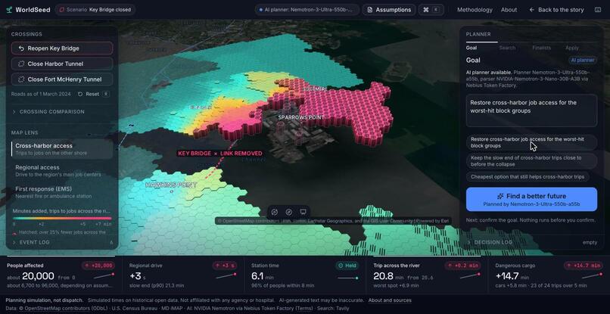Click the Dangerous cargo sparkline
The height and width of the screenshot is (314, 610).
[x=593, y=276]
